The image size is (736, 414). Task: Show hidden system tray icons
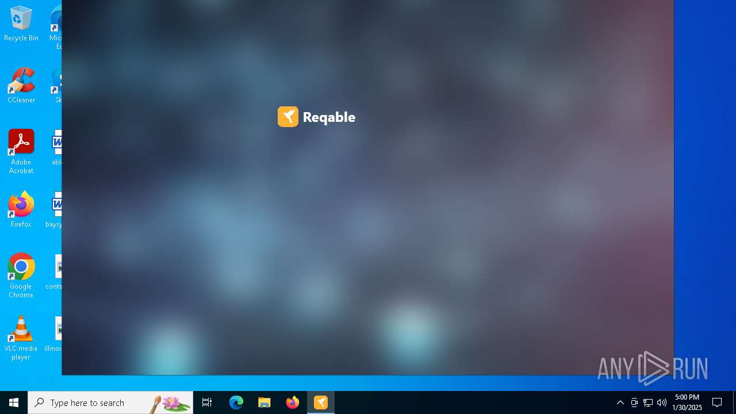tap(620, 402)
